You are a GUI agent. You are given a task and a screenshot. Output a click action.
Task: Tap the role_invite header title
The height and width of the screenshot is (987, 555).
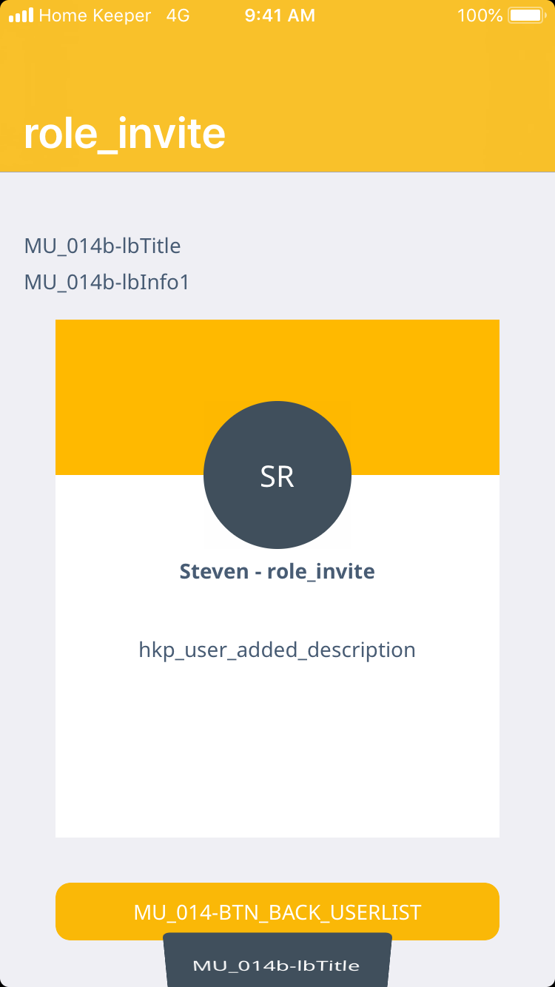click(x=124, y=134)
